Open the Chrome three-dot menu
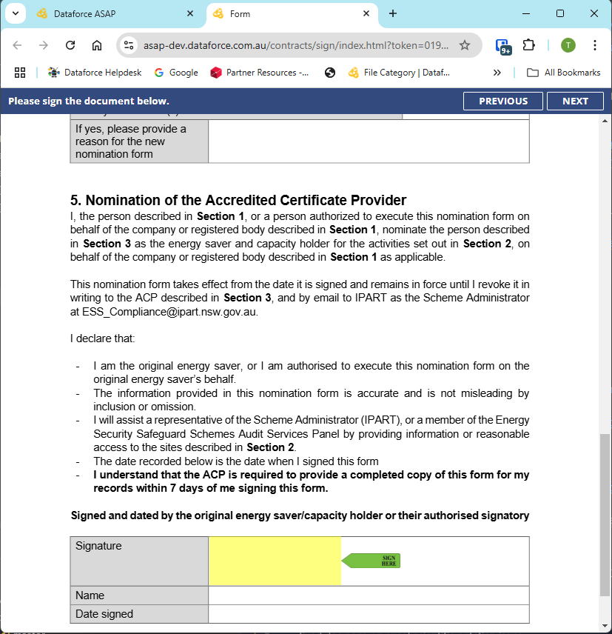Screen dimensions: 612x634 594,45
